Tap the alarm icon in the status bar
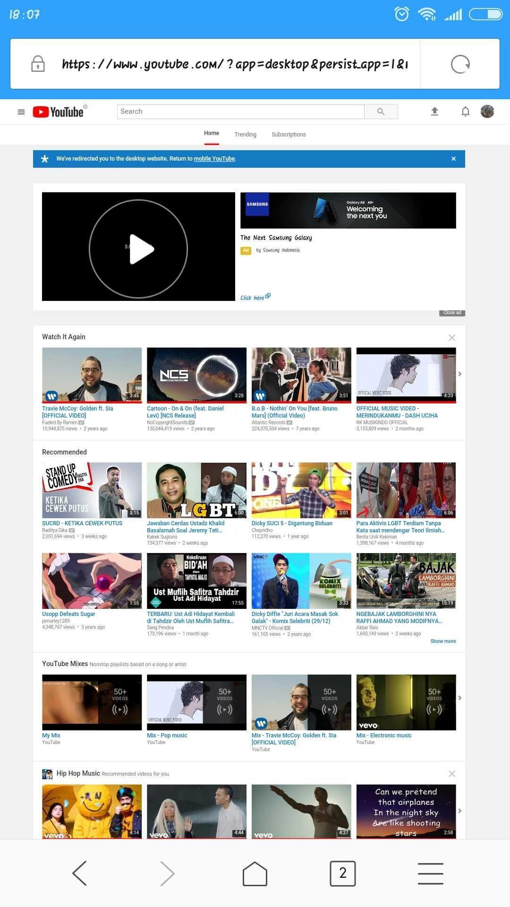 [x=402, y=14]
